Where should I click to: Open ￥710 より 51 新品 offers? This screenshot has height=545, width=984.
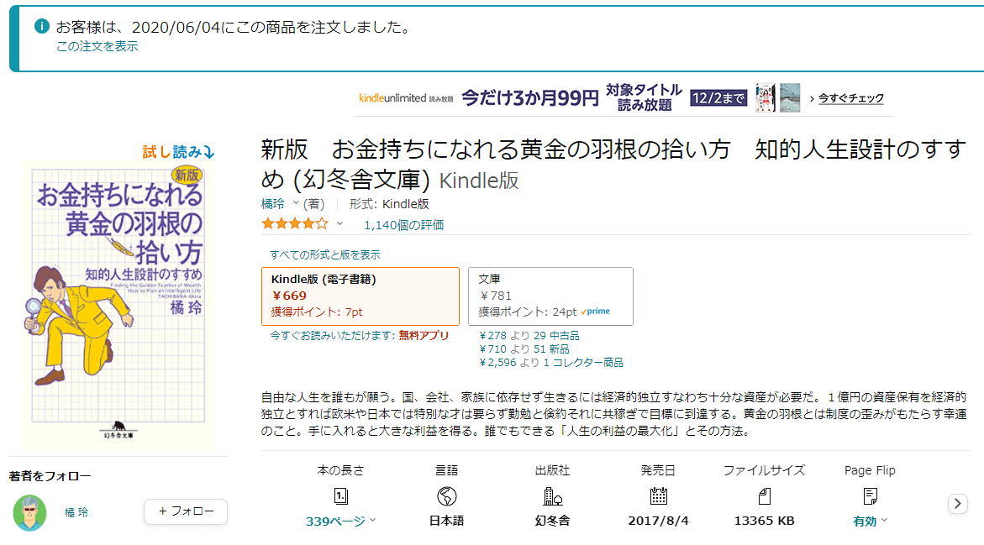click(524, 348)
